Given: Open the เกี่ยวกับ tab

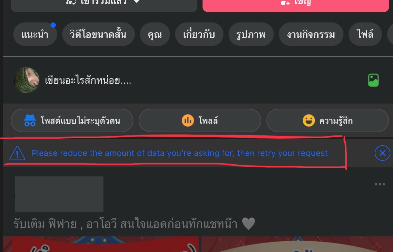Looking at the screenshot, I should pos(199,34).
